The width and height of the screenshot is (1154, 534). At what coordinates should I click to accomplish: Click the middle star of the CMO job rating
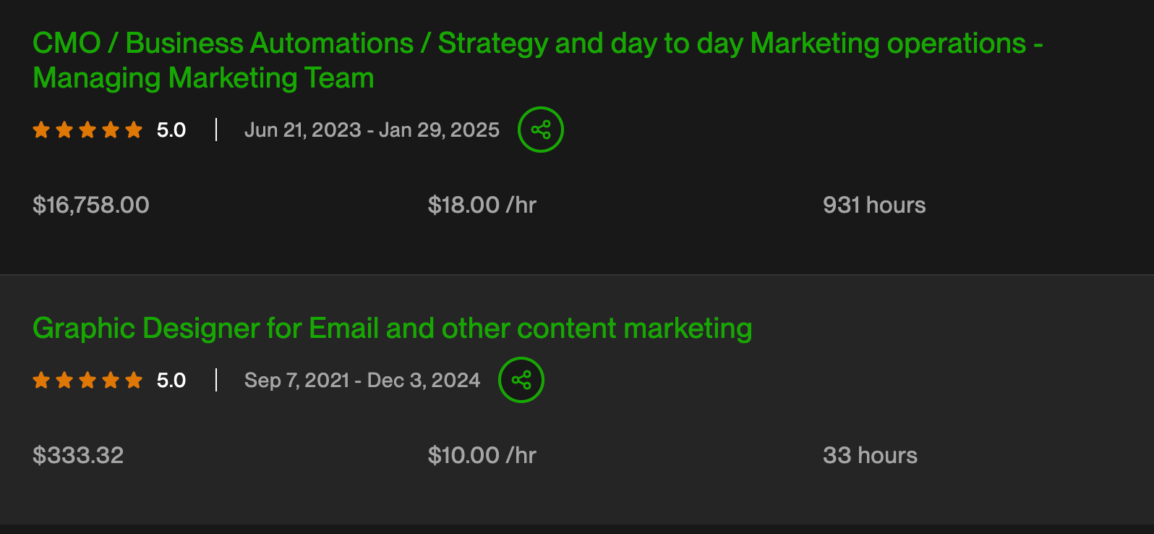click(x=87, y=130)
